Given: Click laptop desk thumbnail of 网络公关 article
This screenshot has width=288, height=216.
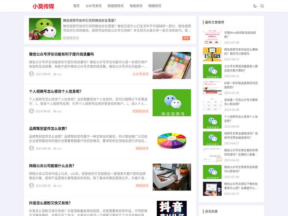Looking at the screenshot, I should 172,177.
